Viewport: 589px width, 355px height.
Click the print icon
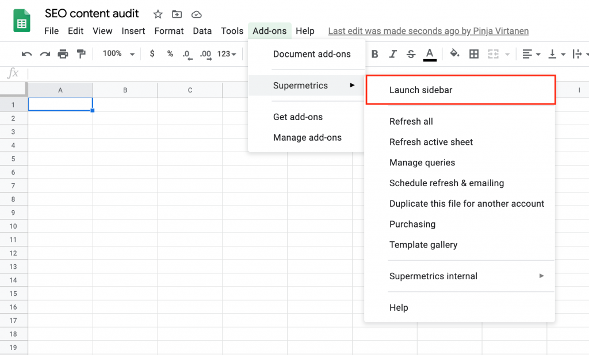[63, 54]
